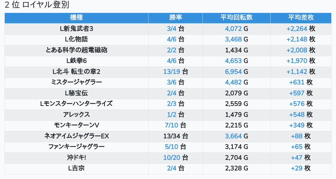336x179 pixels.
Task: Select the Lモンスターハンターライズ machine name
Action: 76,104
